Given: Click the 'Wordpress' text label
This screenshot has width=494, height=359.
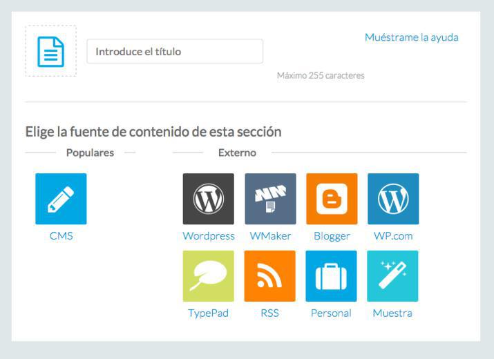Looking at the screenshot, I should coord(208,236).
